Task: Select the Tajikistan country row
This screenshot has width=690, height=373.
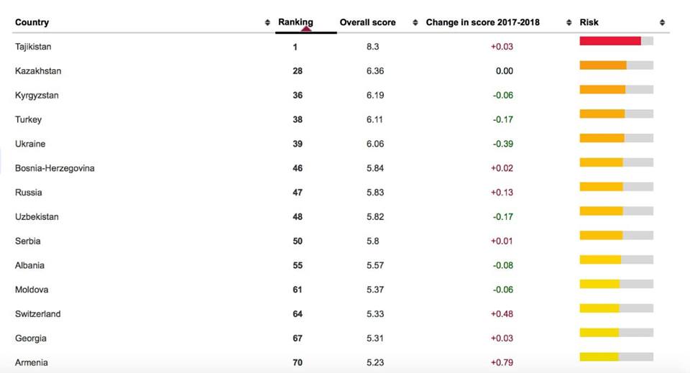Action: (33, 47)
